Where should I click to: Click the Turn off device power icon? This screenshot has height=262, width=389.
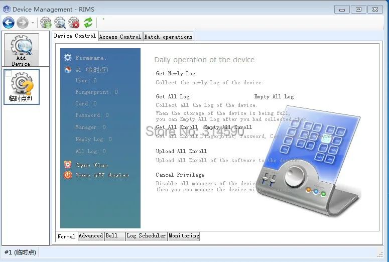point(67,175)
